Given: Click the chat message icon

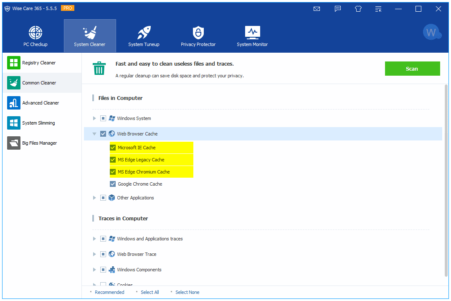Looking at the screenshot, I should [x=338, y=9].
